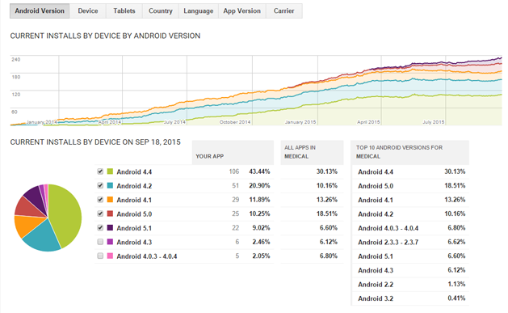
Task: Click the 20.90% value for Android 4.2
Action: click(259, 185)
